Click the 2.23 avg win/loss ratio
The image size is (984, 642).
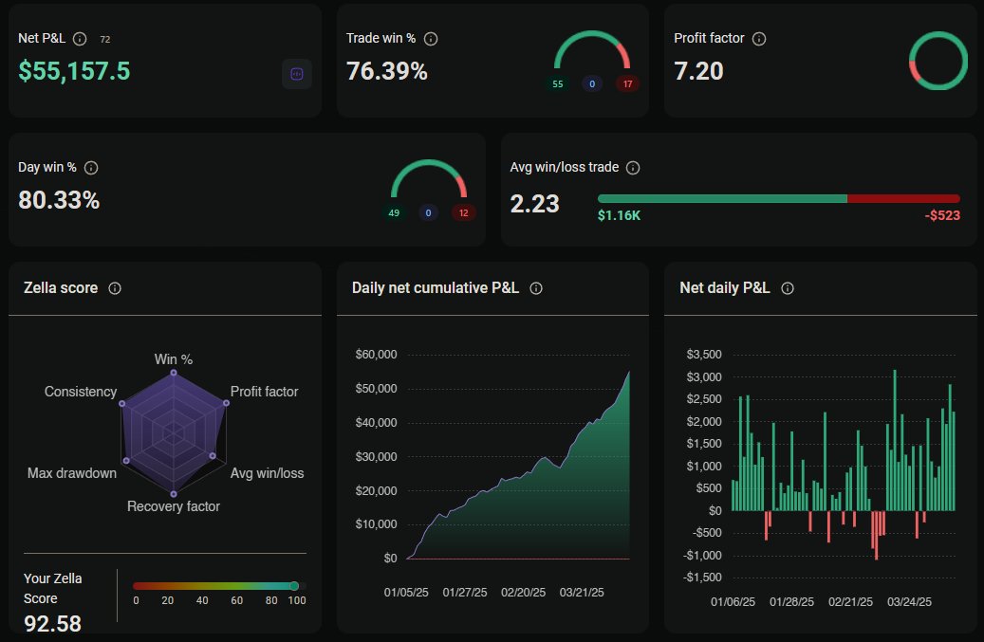534,204
